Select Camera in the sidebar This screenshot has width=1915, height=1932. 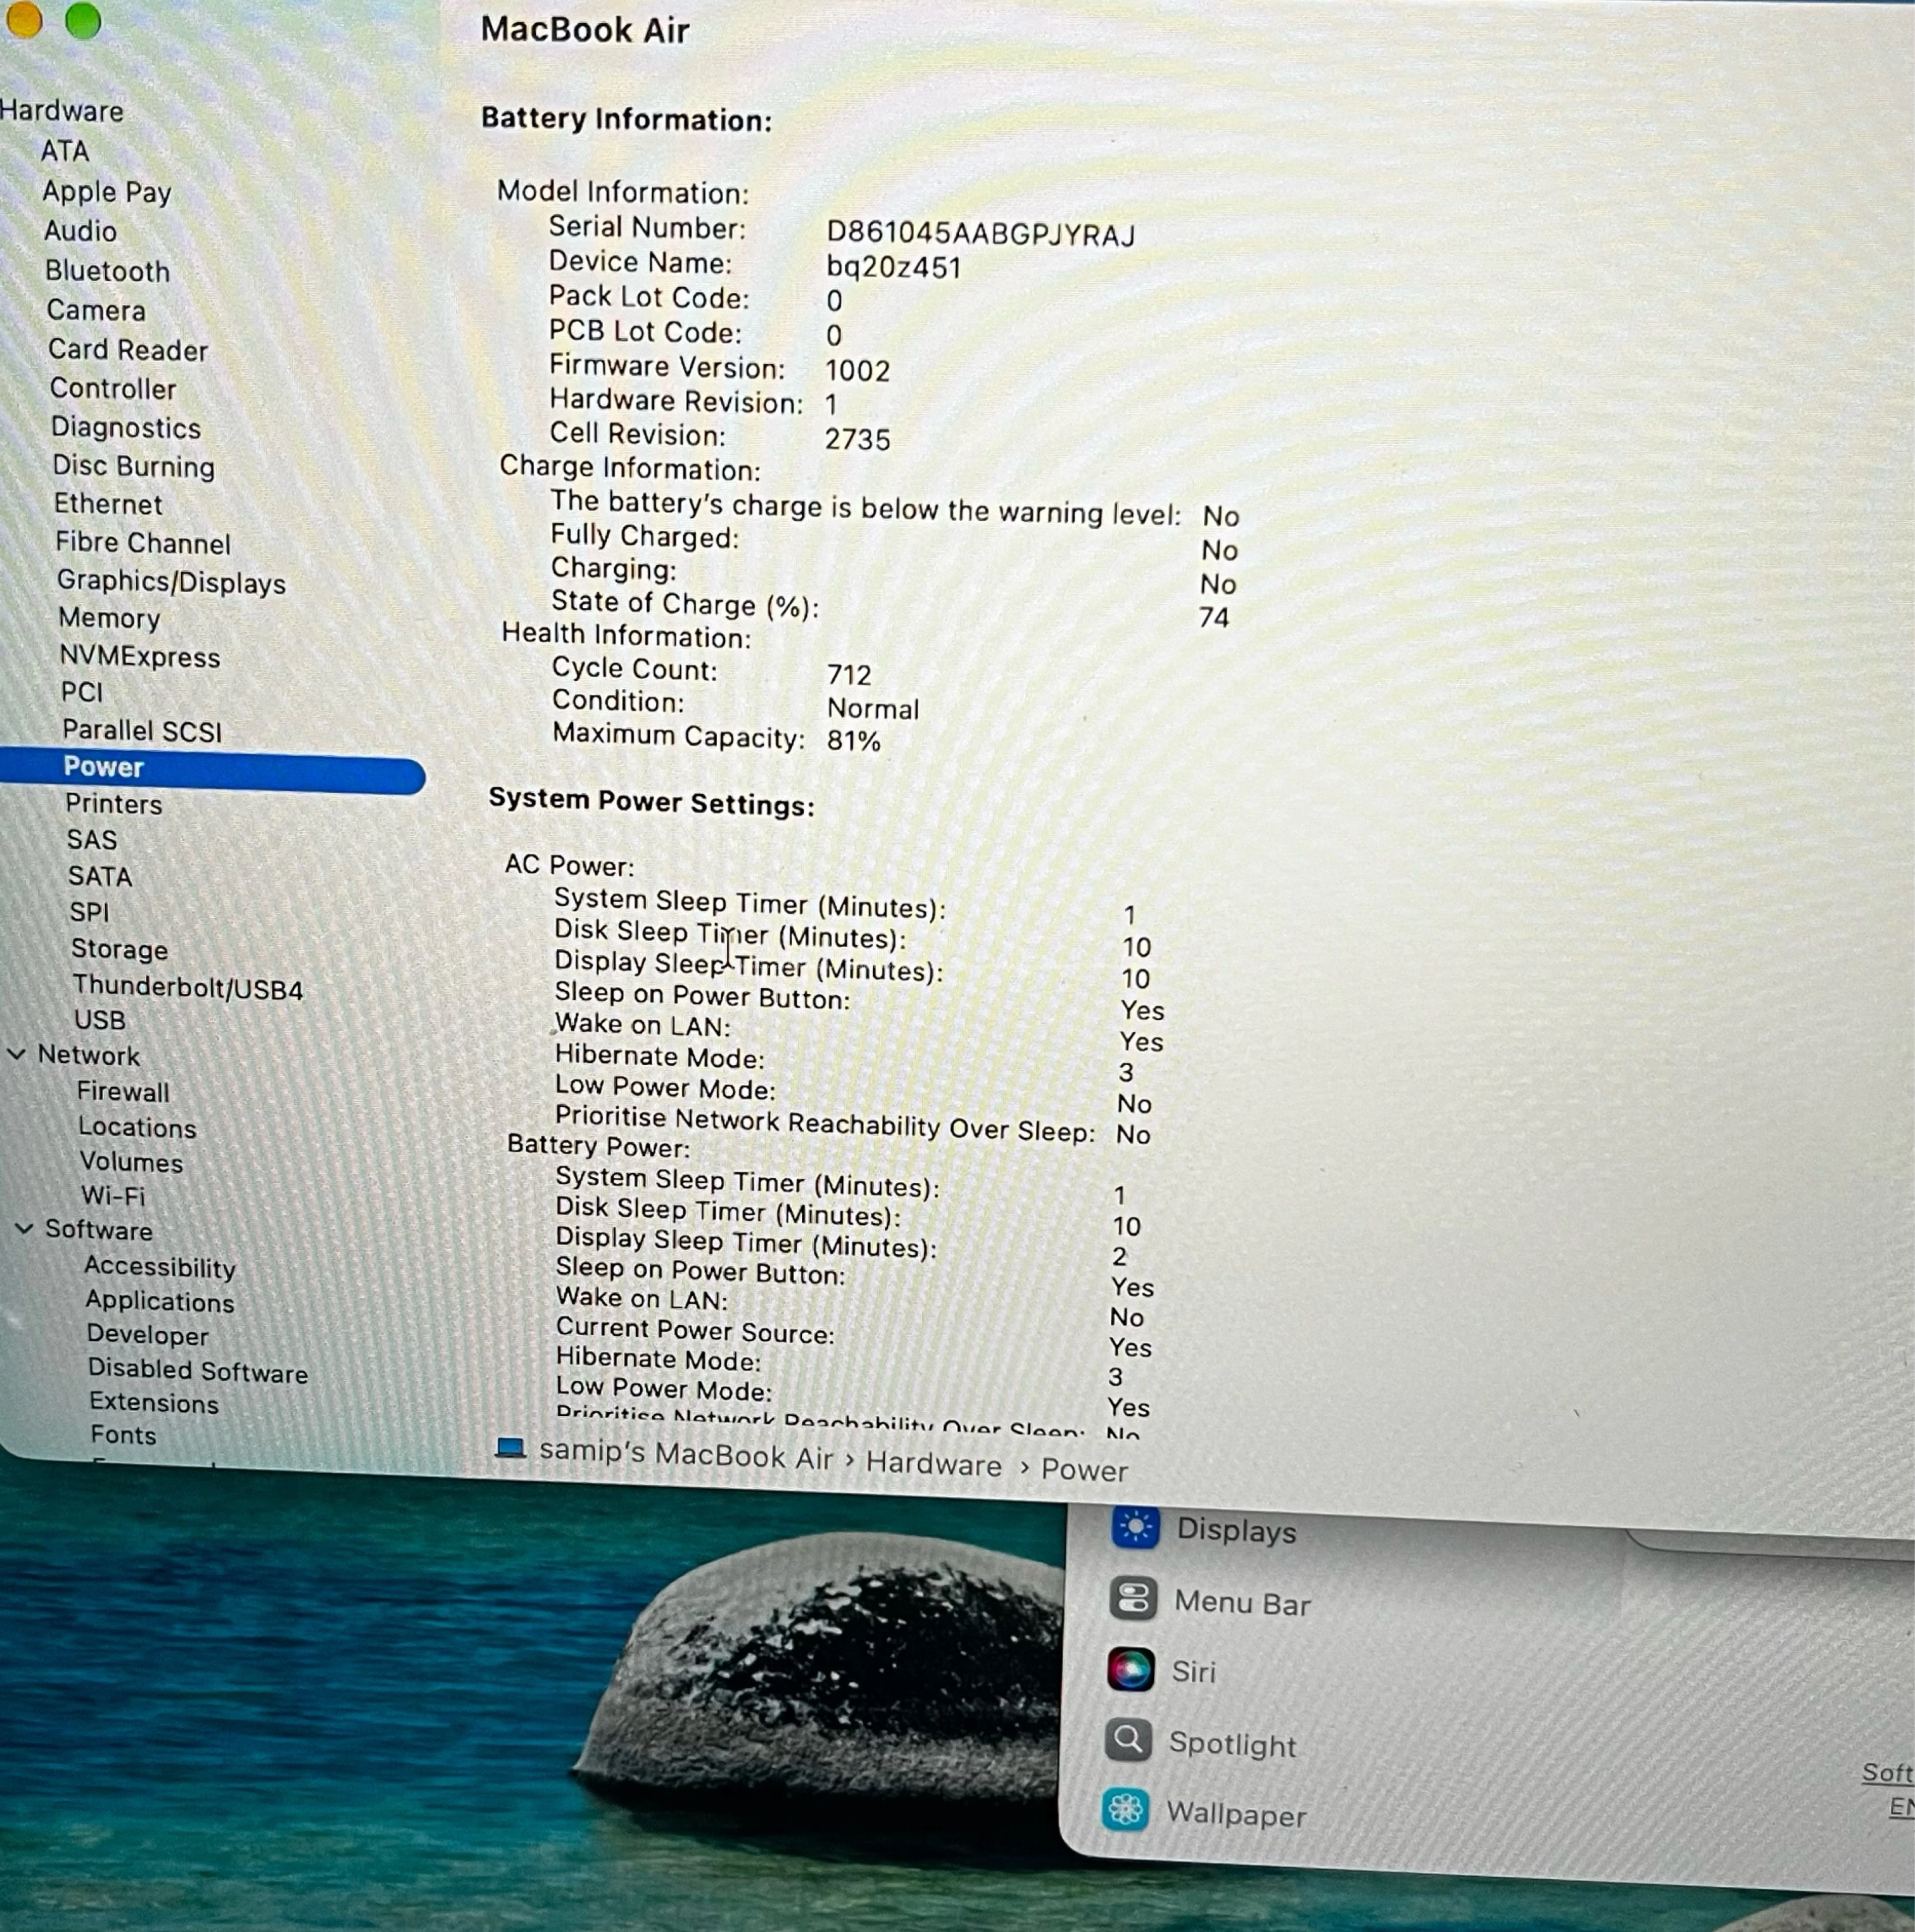coord(96,310)
